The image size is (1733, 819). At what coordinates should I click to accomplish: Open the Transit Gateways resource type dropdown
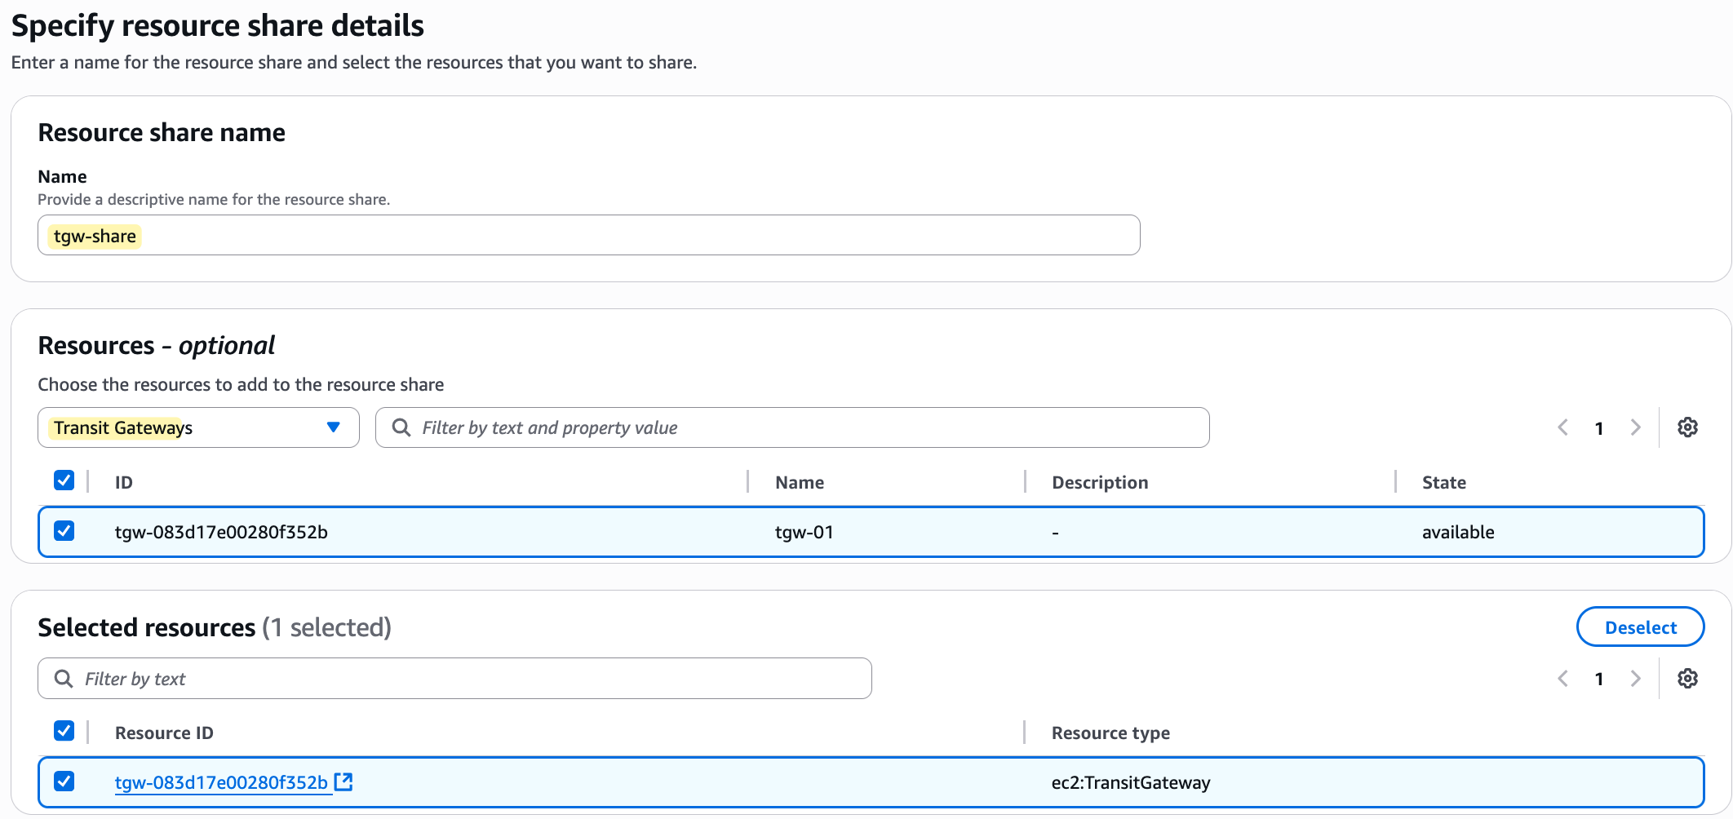pos(198,427)
